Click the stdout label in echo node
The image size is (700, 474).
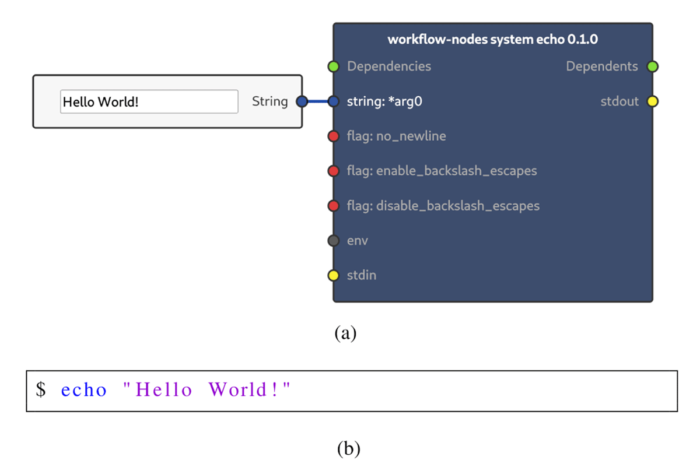[620, 101]
